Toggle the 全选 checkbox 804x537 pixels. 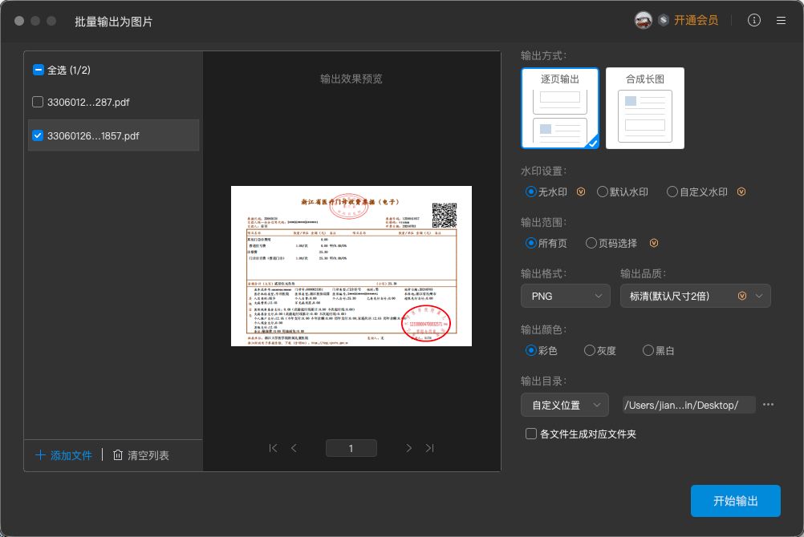click(38, 70)
